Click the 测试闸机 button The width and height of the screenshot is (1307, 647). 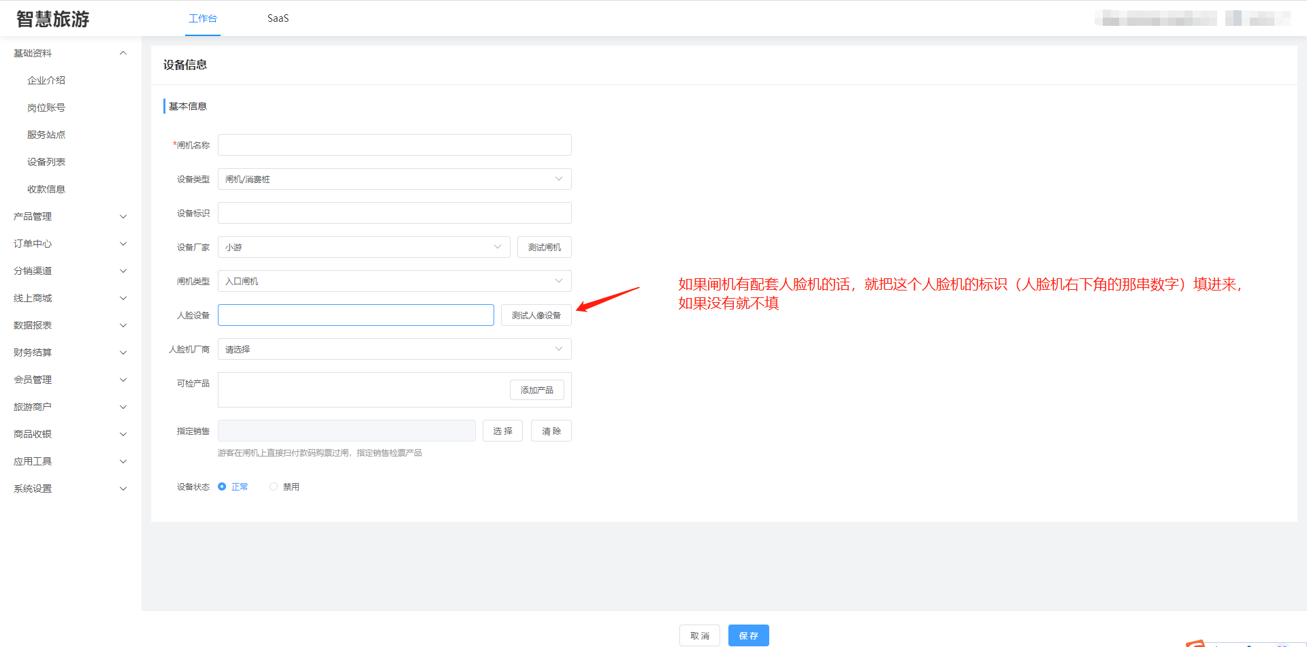[x=544, y=247]
